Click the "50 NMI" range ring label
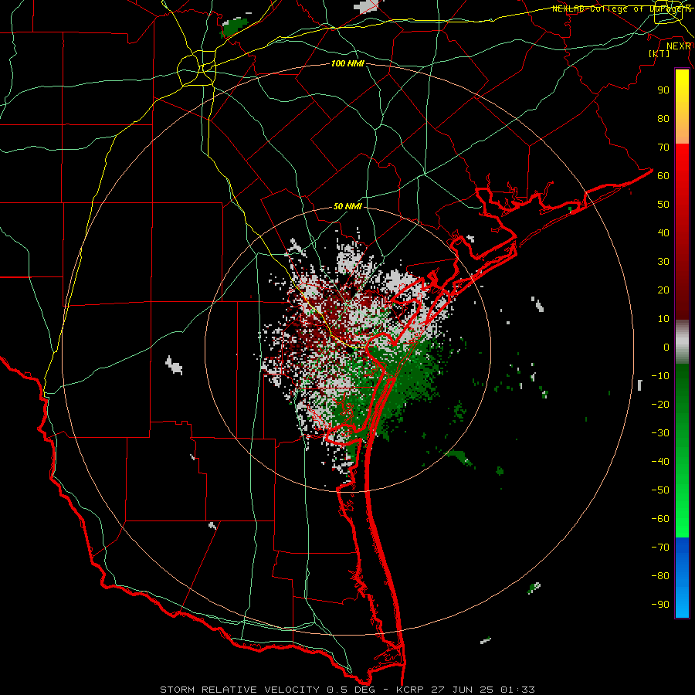Image resolution: width=695 pixels, height=695 pixels. click(347, 206)
